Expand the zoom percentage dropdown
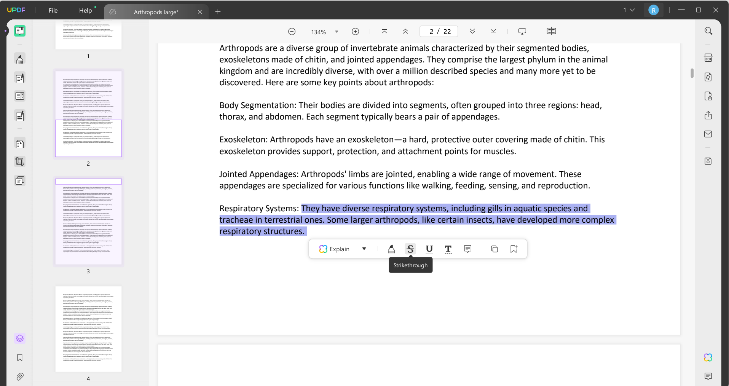729x386 pixels. tap(336, 32)
